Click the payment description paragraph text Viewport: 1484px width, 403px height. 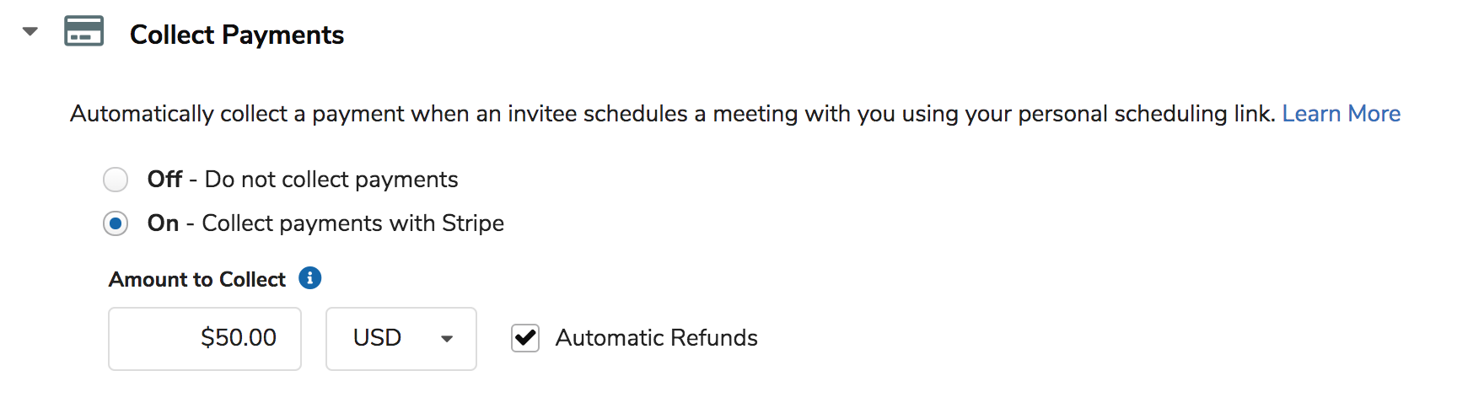[672, 114]
